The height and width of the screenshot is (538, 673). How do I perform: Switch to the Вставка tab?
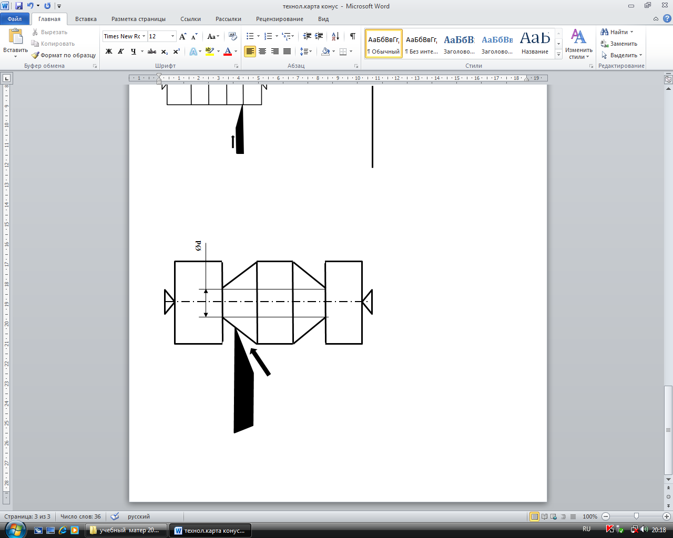(86, 19)
